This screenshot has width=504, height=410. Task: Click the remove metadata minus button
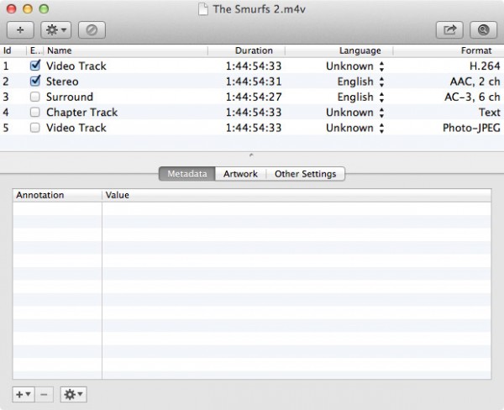pos(44,394)
